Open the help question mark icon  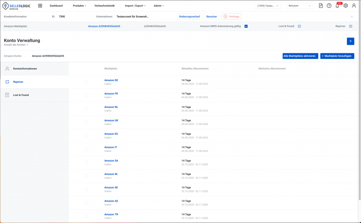pos(329,6)
